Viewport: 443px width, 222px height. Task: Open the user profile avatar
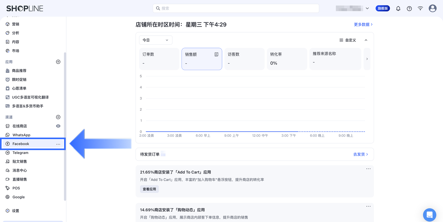(433, 8)
